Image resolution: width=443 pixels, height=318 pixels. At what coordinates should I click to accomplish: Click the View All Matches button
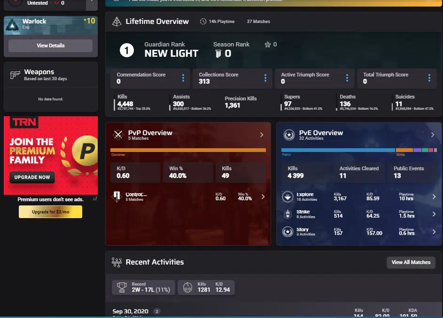pyautogui.click(x=411, y=262)
